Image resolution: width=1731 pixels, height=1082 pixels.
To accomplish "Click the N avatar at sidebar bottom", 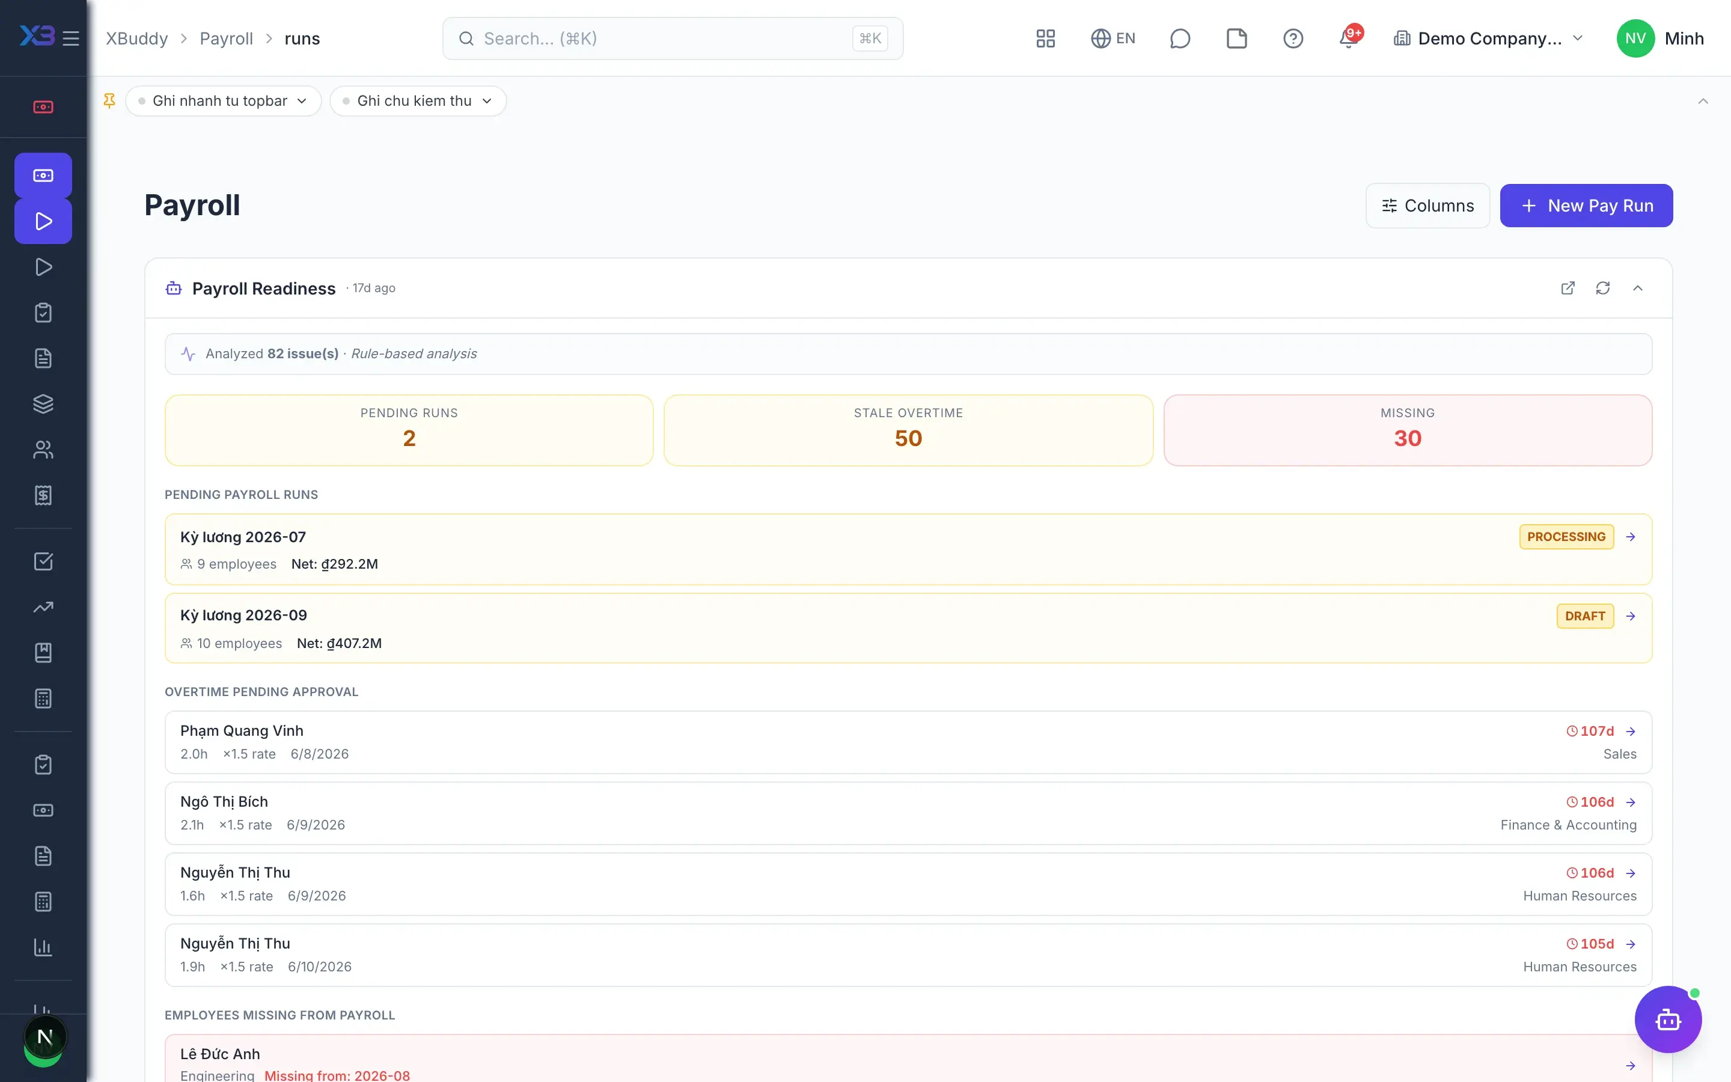I will pyautogui.click(x=44, y=1037).
